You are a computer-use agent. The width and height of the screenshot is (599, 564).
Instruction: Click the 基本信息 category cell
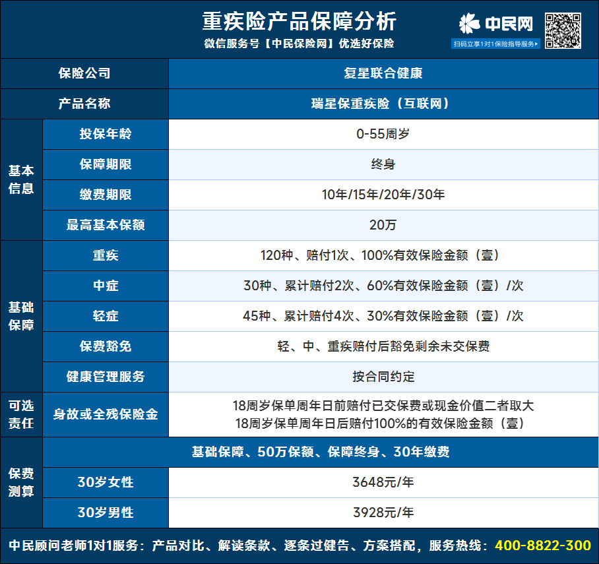click(x=21, y=179)
